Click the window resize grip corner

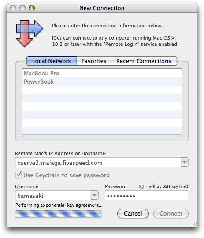(194, 224)
